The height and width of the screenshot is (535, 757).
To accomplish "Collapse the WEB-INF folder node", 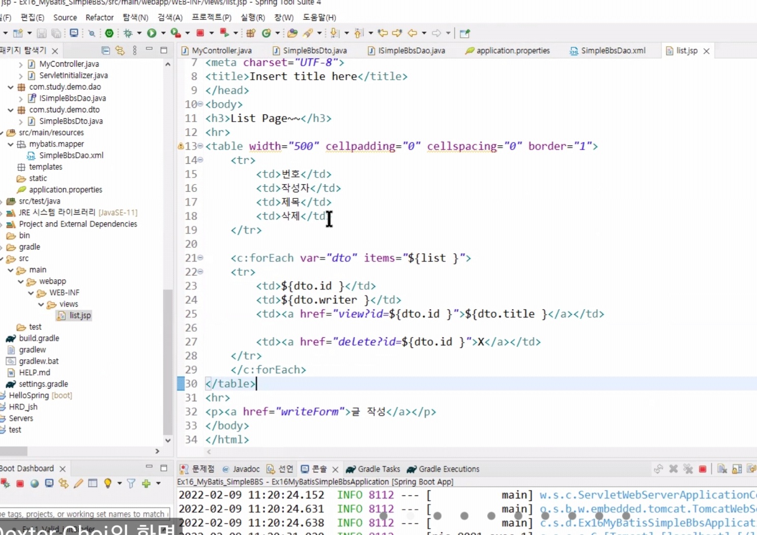I will point(31,293).
